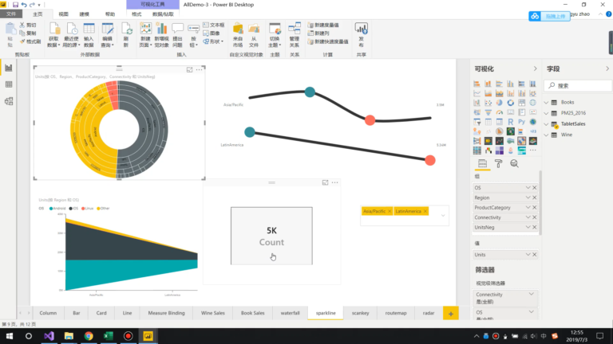Open the Report view in left sidebar

[x=9, y=68]
